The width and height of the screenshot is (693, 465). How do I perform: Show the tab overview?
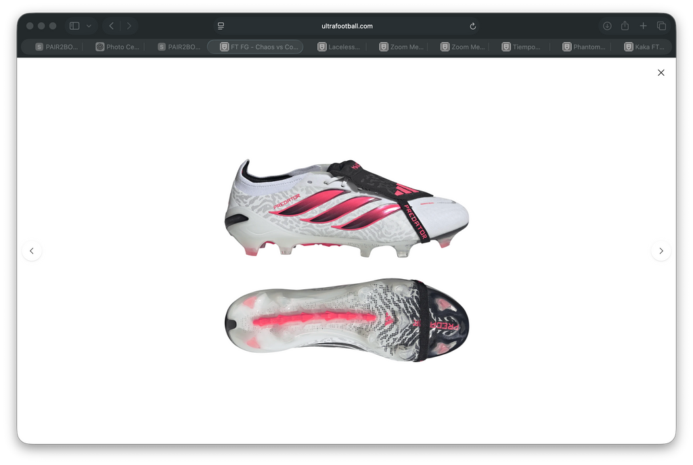pyautogui.click(x=662, y=26)
